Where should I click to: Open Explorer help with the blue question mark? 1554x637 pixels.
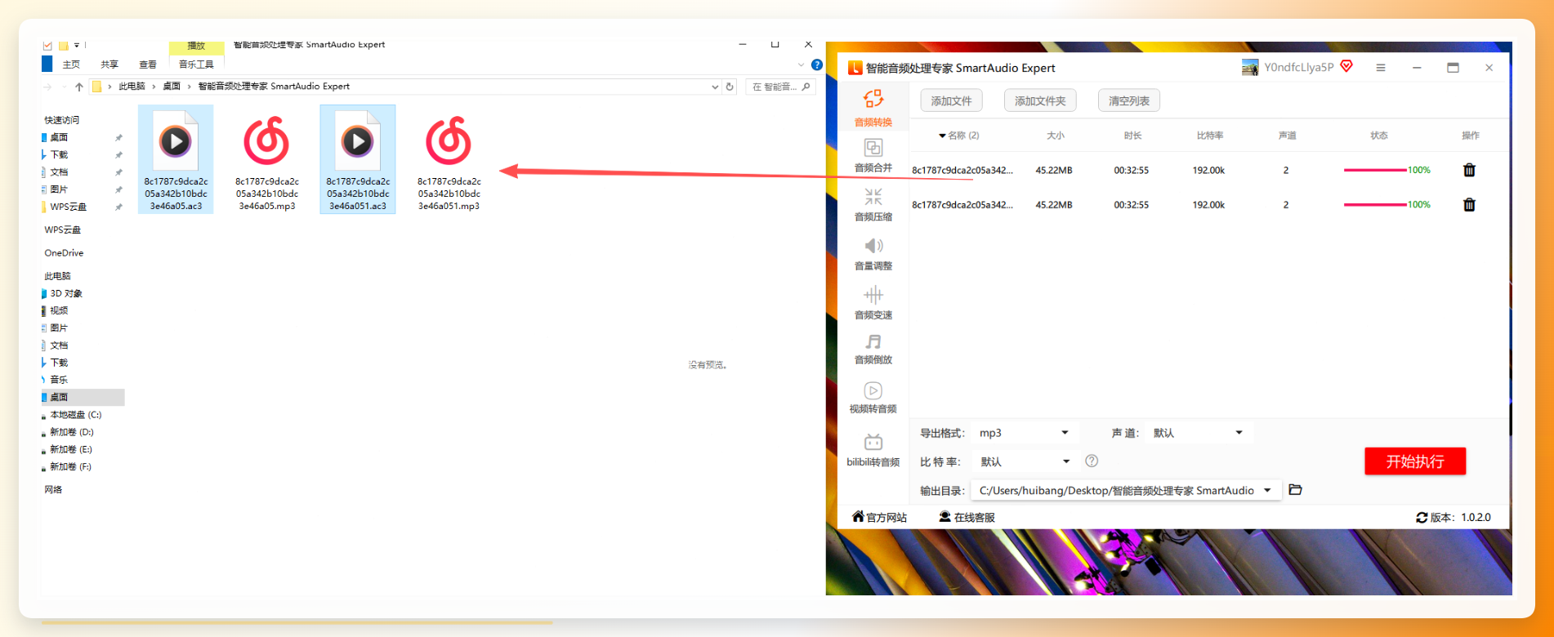pyautogui.click(x=816, y=65)
